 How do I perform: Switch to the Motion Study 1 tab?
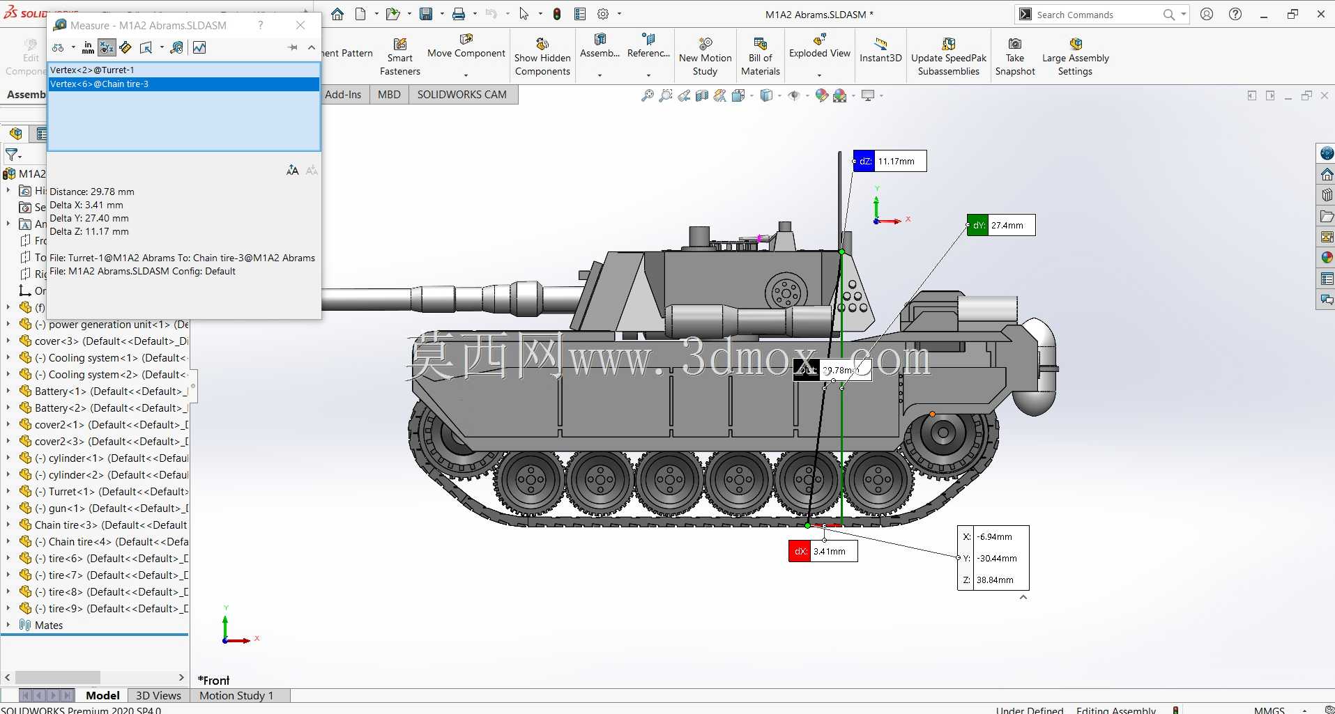[236, 695]
